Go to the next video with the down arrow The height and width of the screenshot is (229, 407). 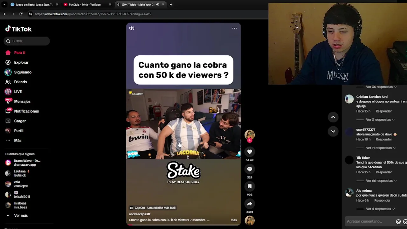(x=333, y=131)
